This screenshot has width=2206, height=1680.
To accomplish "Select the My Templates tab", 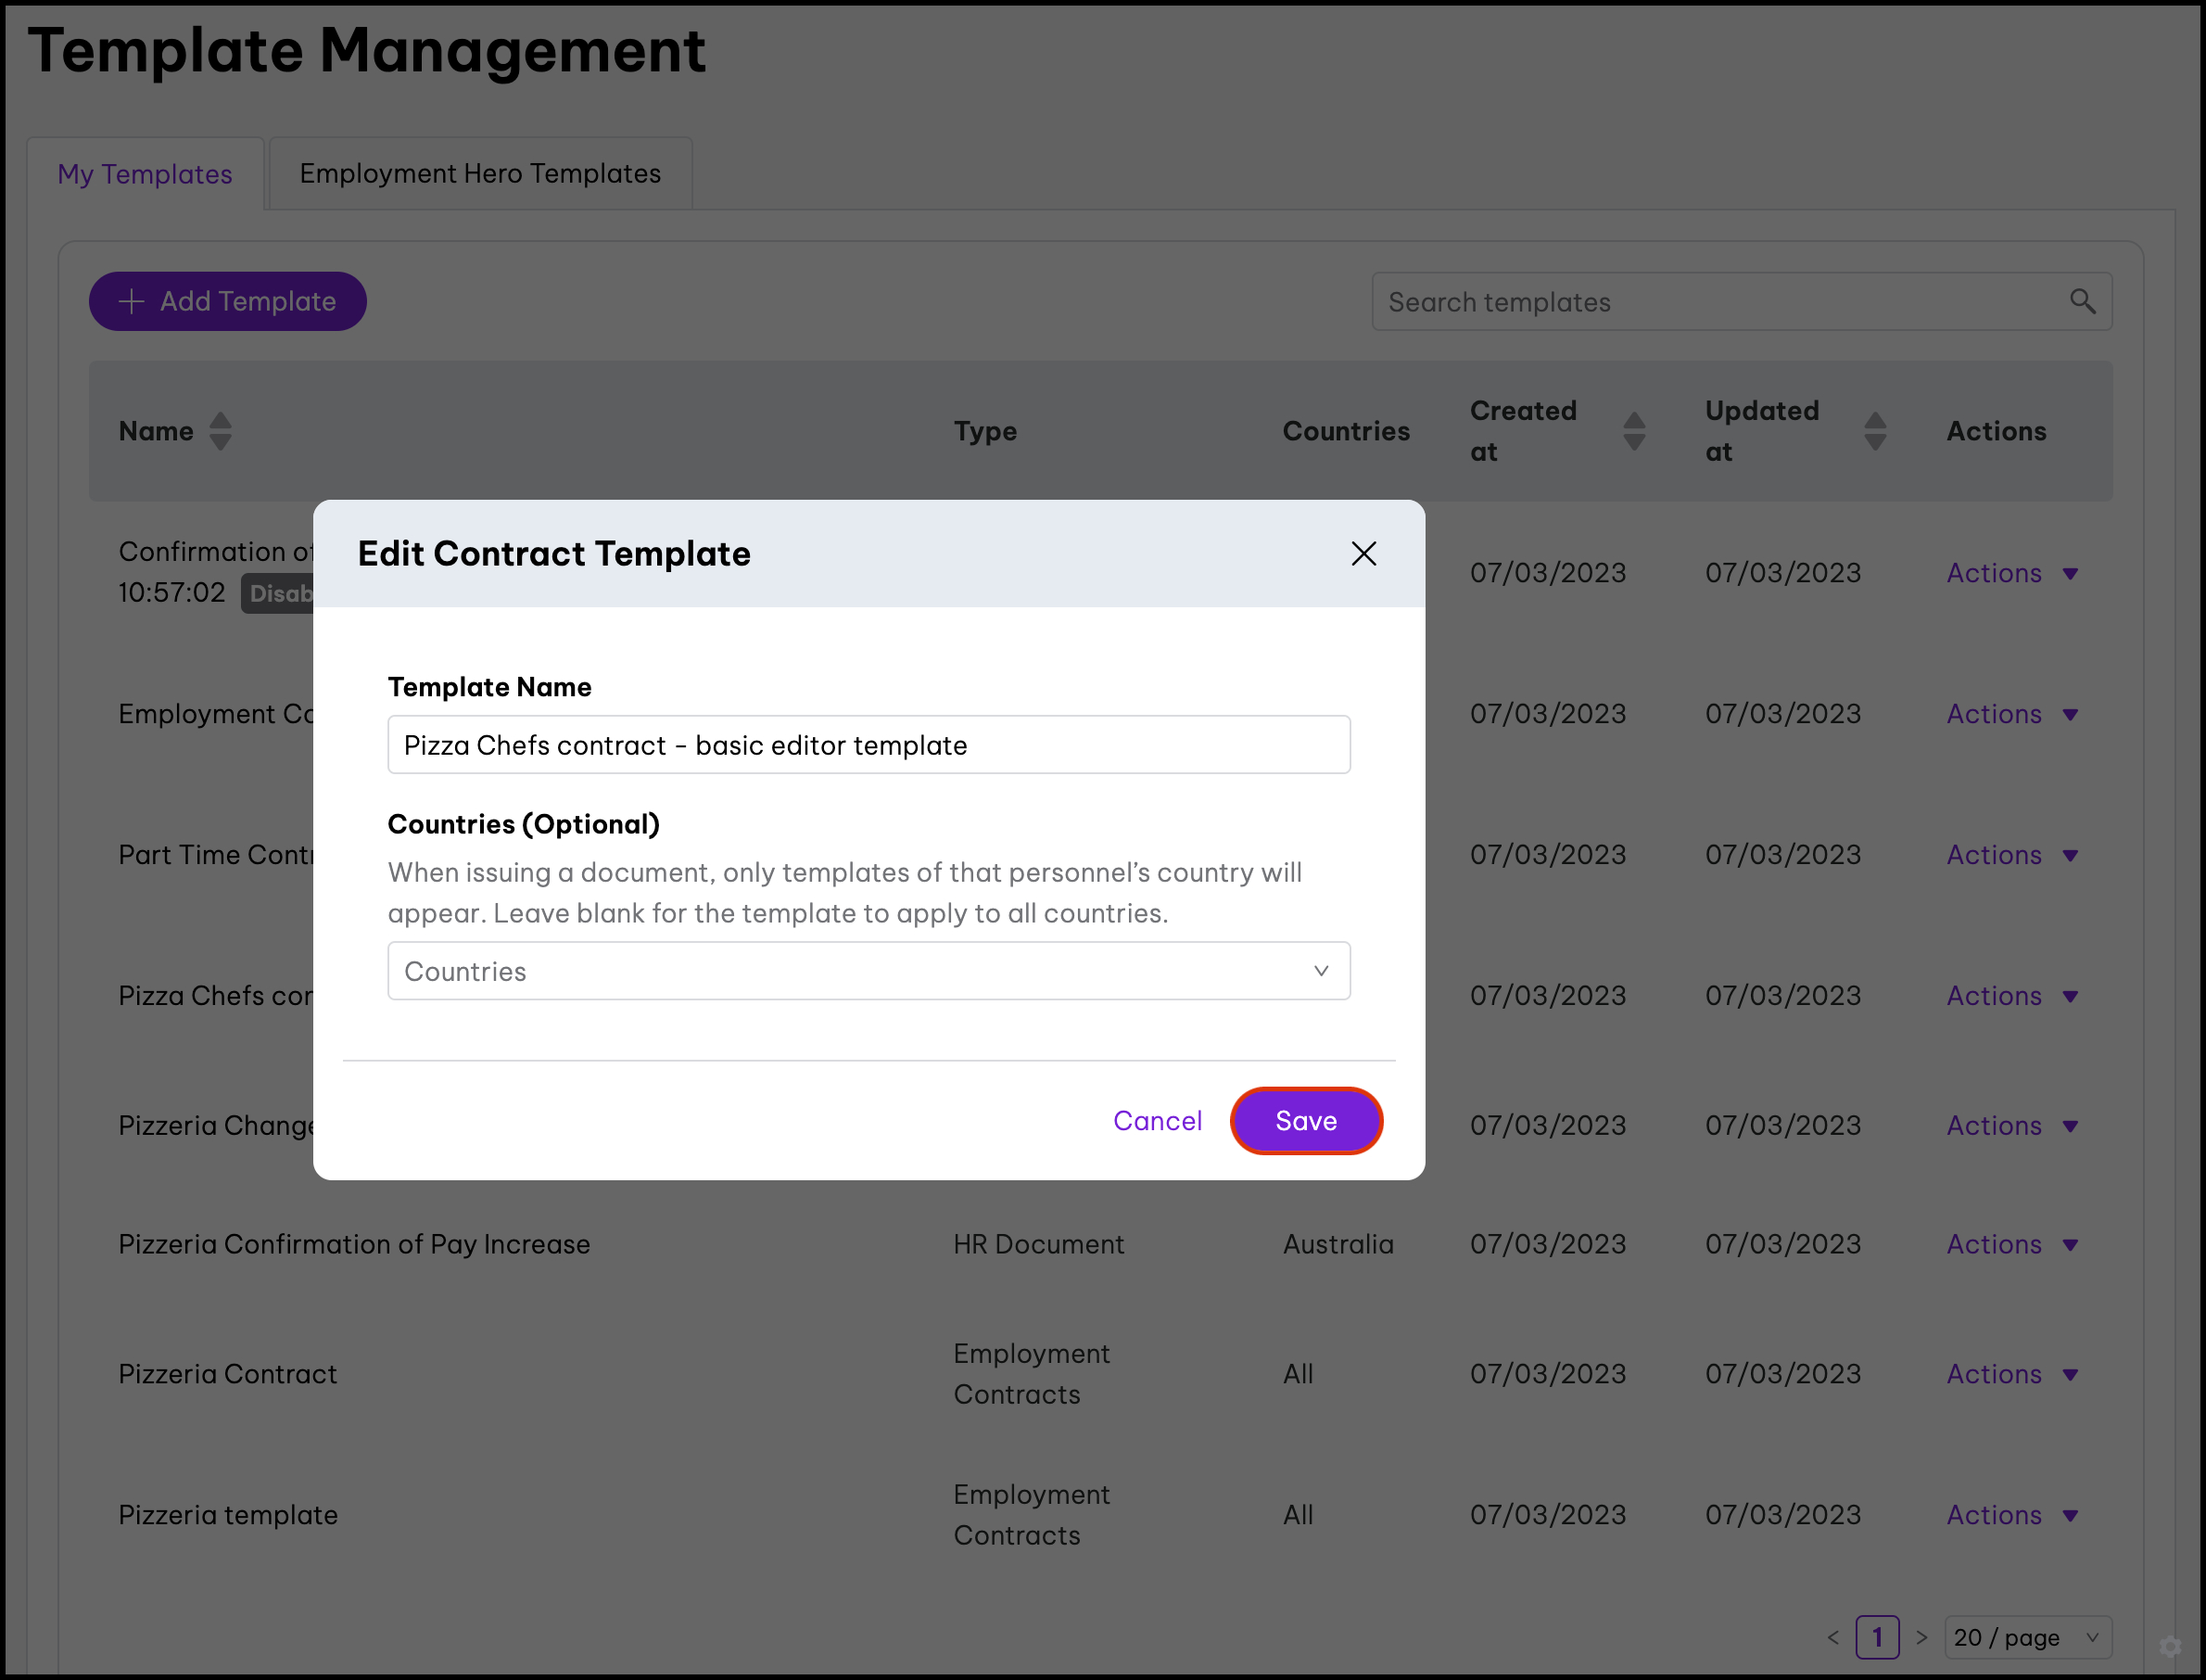I will click(145, 174).
